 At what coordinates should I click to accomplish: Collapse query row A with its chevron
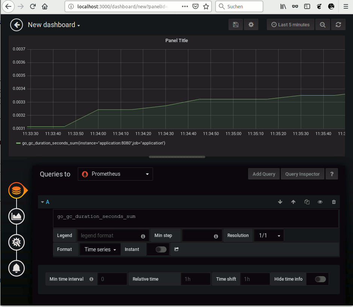(42, 202)
